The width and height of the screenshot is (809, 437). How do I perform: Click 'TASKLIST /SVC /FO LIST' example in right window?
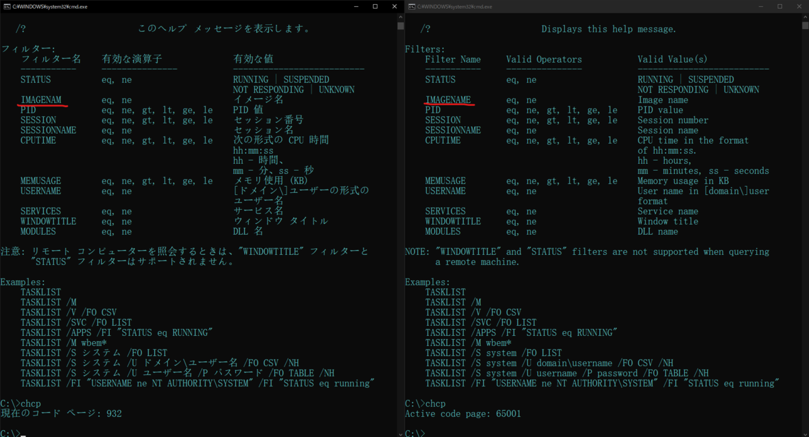coord(481,322)
